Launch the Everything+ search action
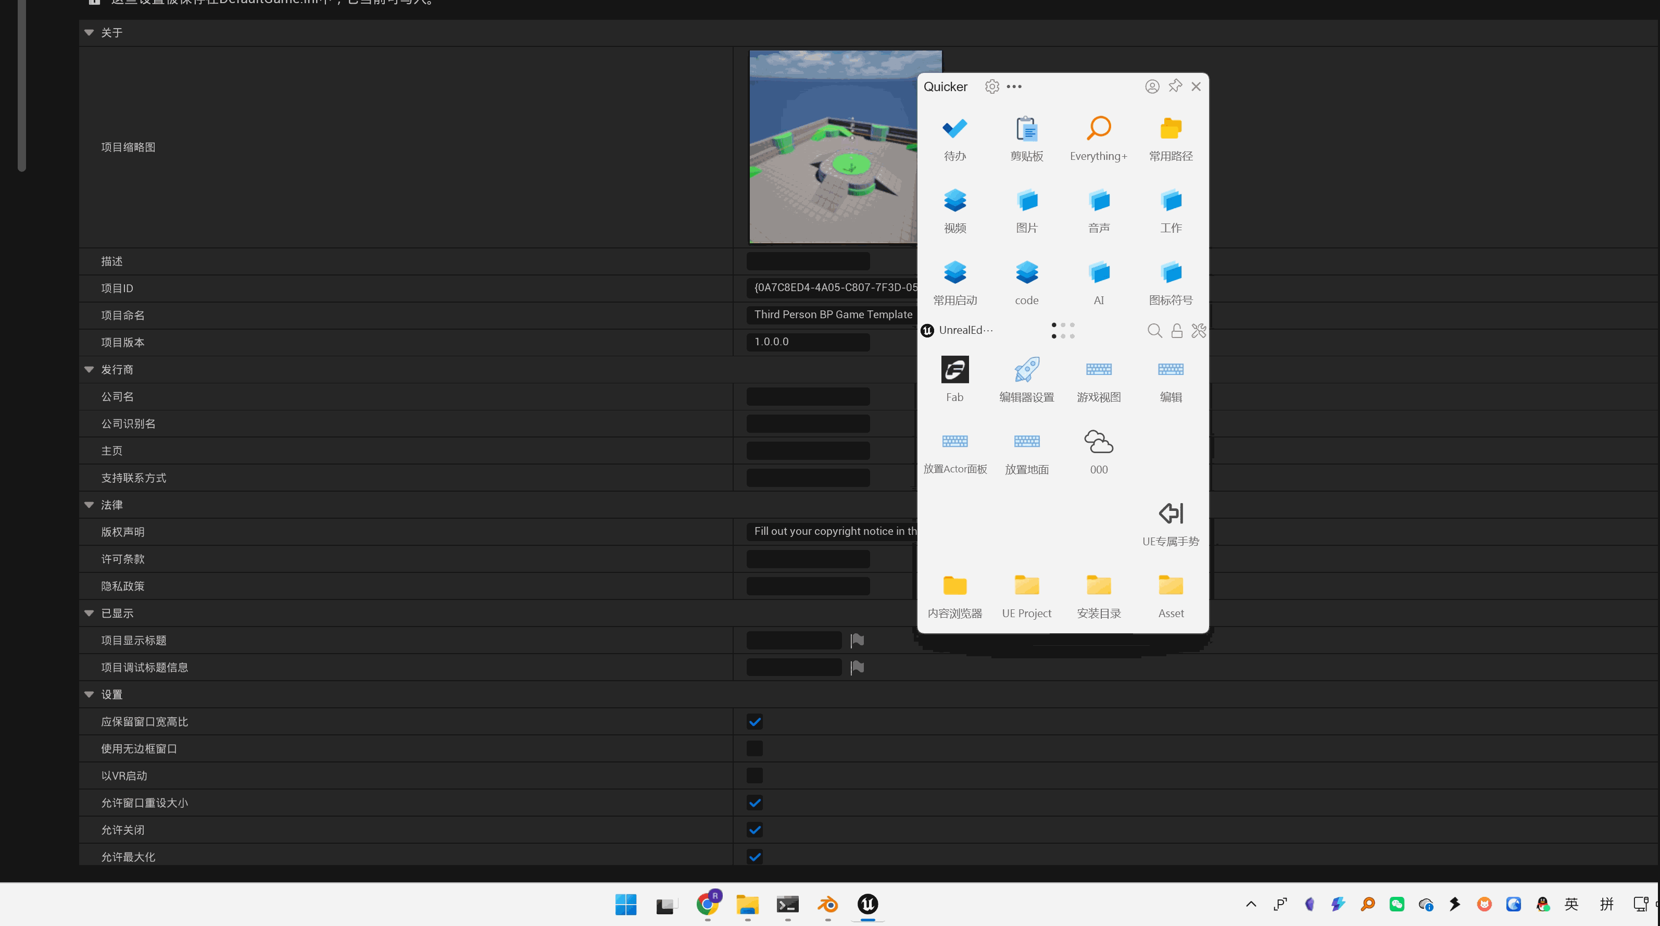Viewport: 1660px width, 926px height. pyautogui.click(x=1098, y=128)
